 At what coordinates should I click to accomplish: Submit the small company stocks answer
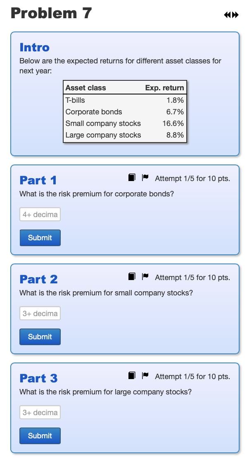tap(40, 337)
